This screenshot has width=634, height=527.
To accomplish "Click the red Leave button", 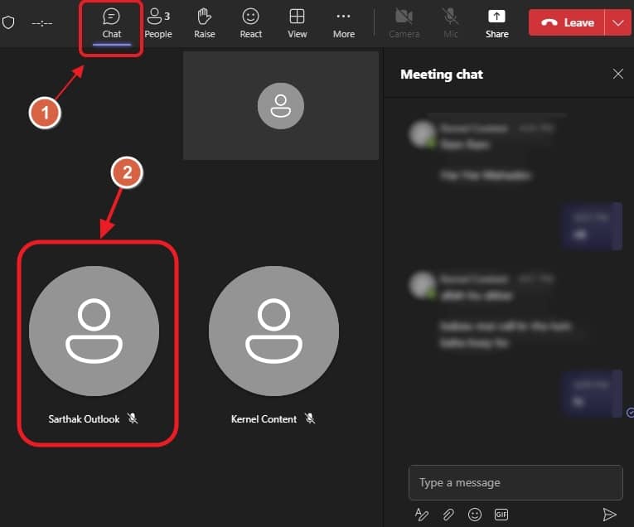I will (567, 22).
